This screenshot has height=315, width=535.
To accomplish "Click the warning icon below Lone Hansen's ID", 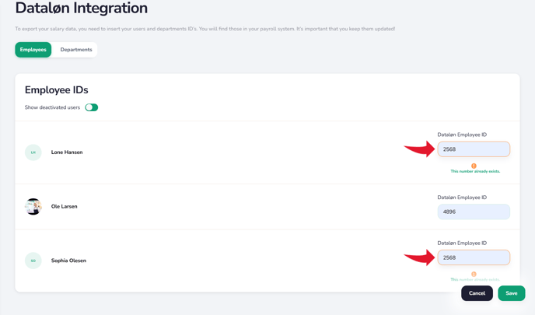I will pos(474,166).
